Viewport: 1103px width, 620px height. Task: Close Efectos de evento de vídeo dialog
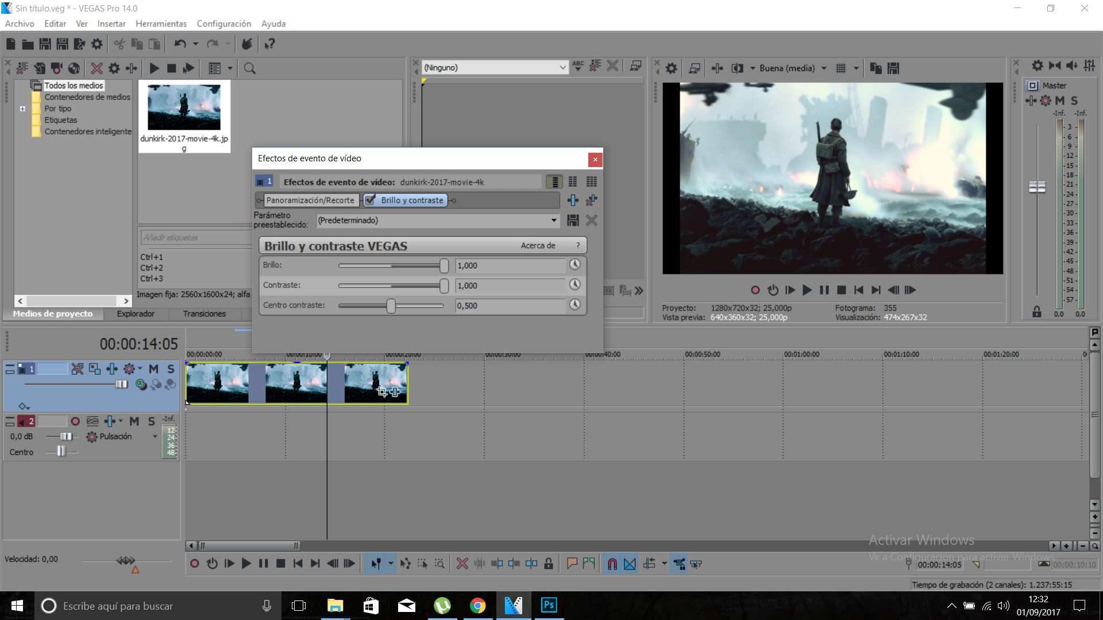(x=595, y=159)
